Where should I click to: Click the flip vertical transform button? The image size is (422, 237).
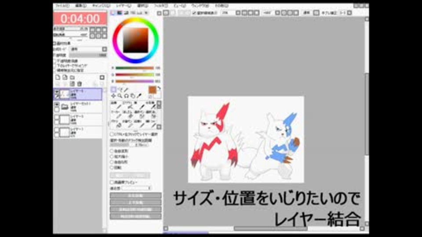click(x=136, y=202)
